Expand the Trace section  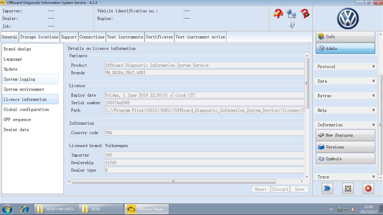346,177
